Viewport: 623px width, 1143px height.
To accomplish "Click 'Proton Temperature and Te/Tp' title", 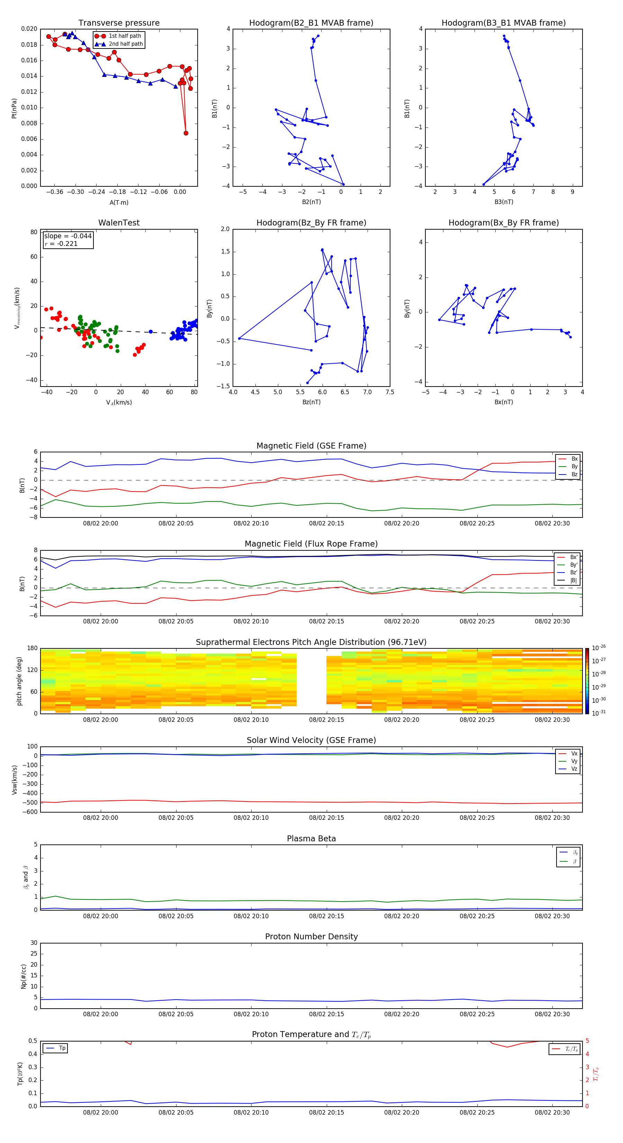I will coord(311,1034).
